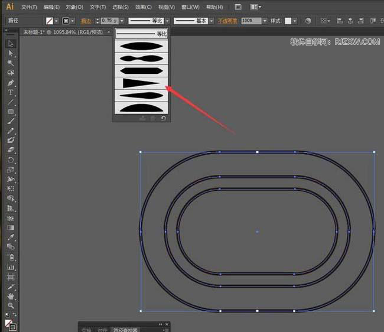Close the 未标题-1 document tab
Viewport: 384px width, 332px height.
point(109,32)
